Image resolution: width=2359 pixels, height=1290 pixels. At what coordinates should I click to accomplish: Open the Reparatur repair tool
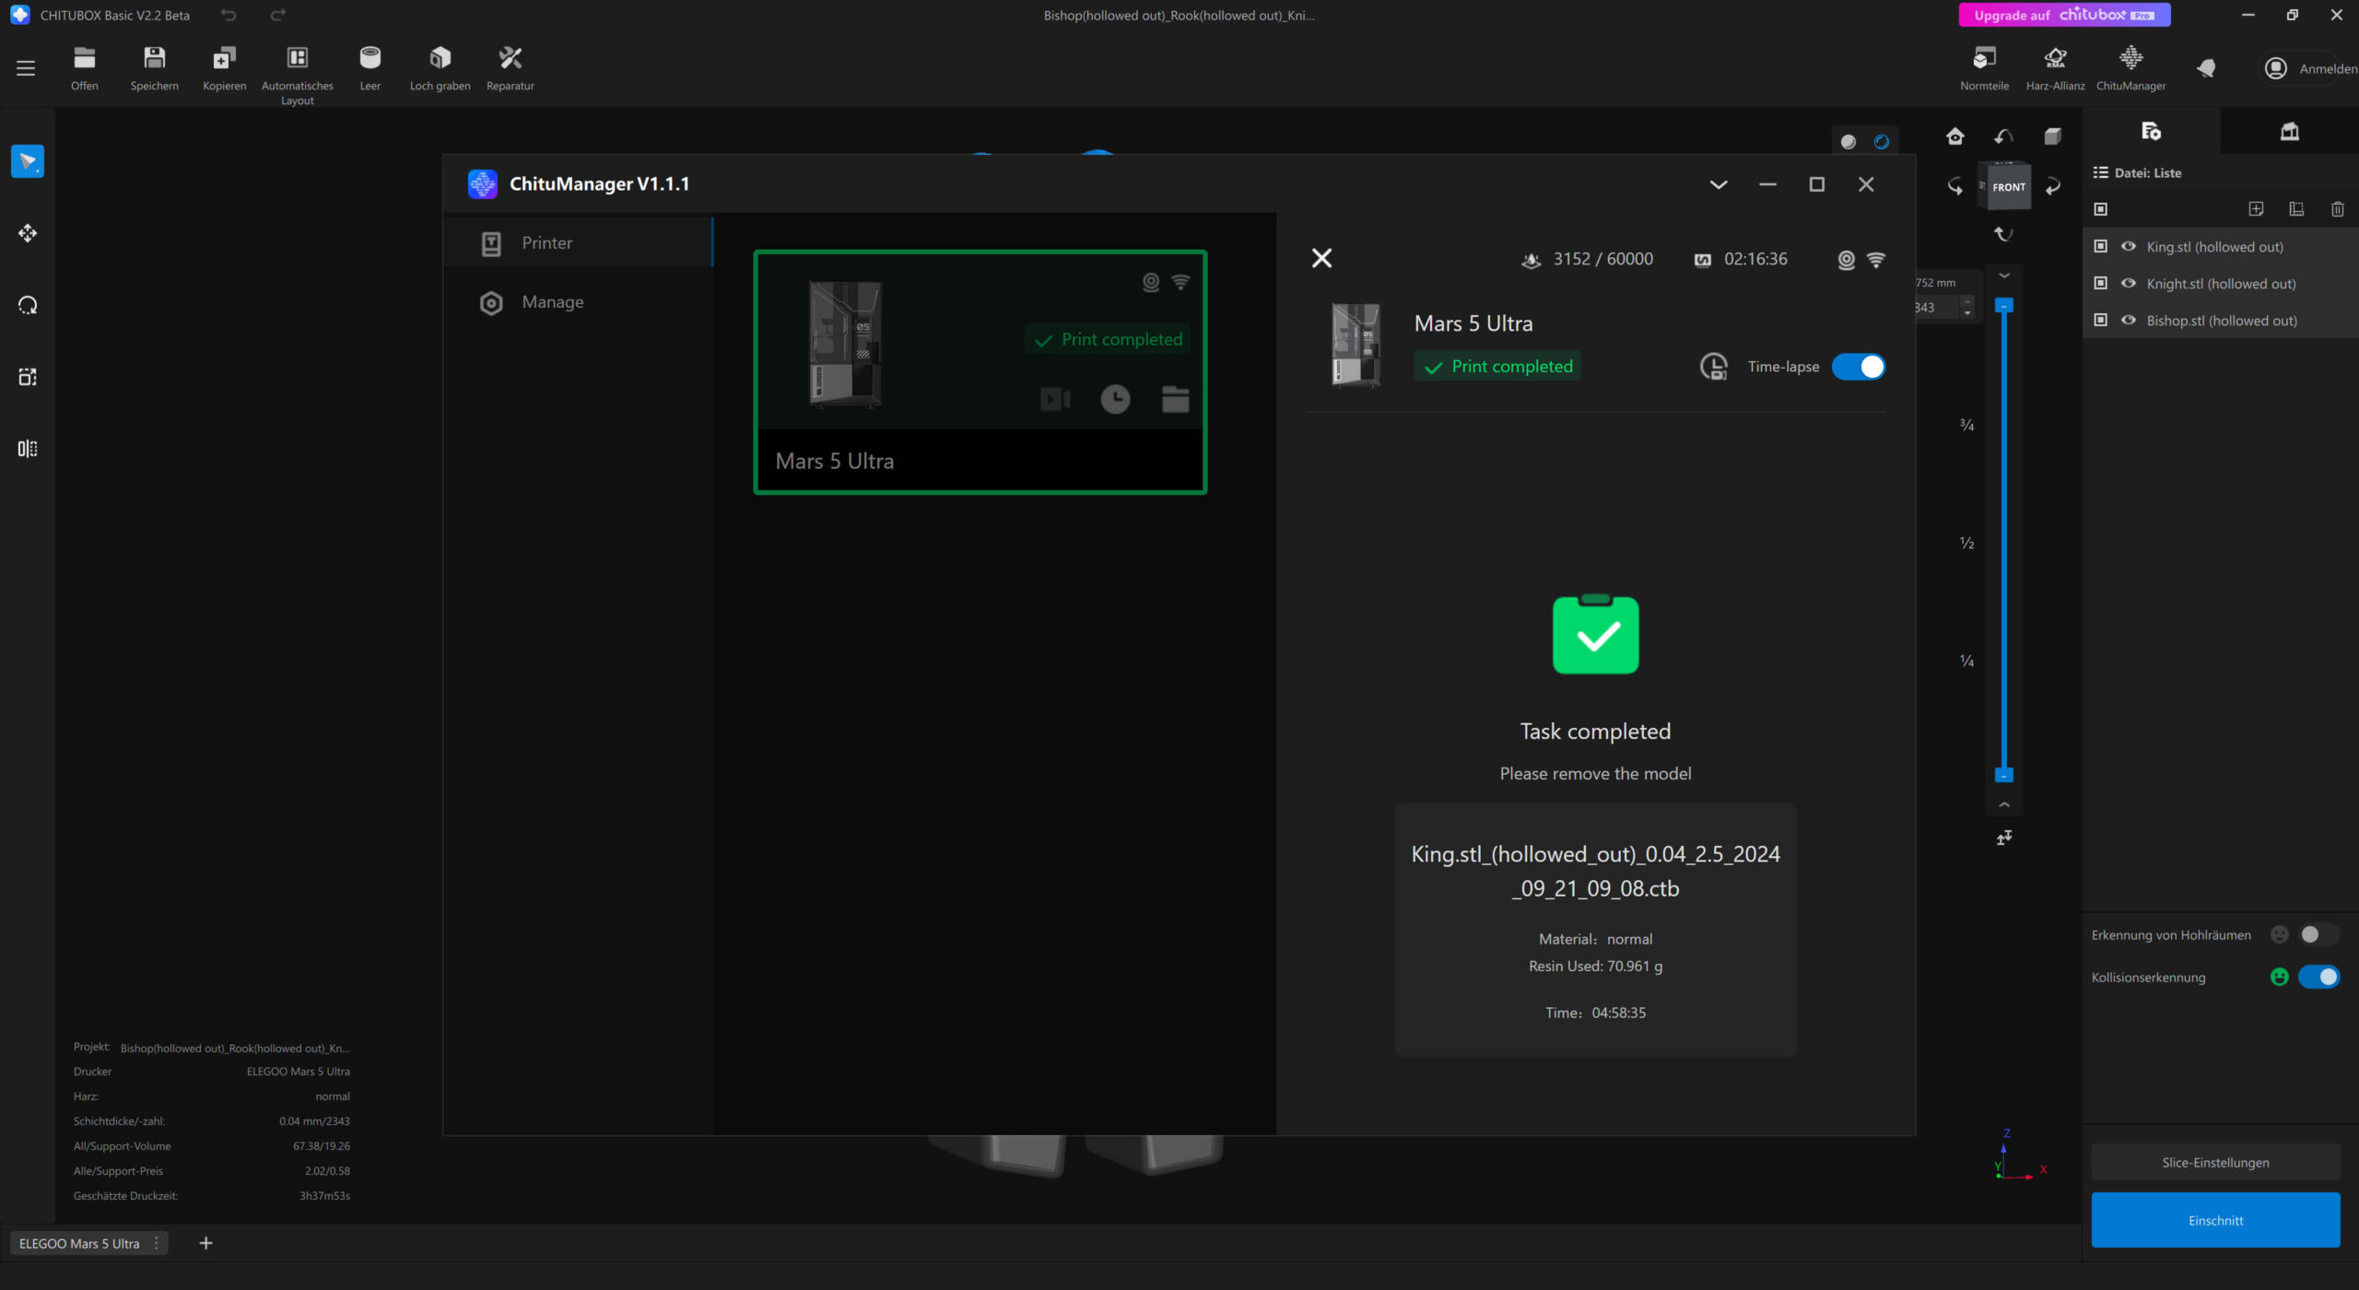(x=510, y=68)
